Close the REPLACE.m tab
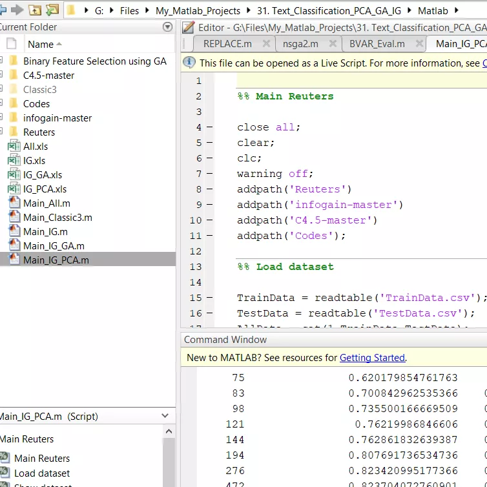This screenshot has height=487, width=487. point(266,43)
